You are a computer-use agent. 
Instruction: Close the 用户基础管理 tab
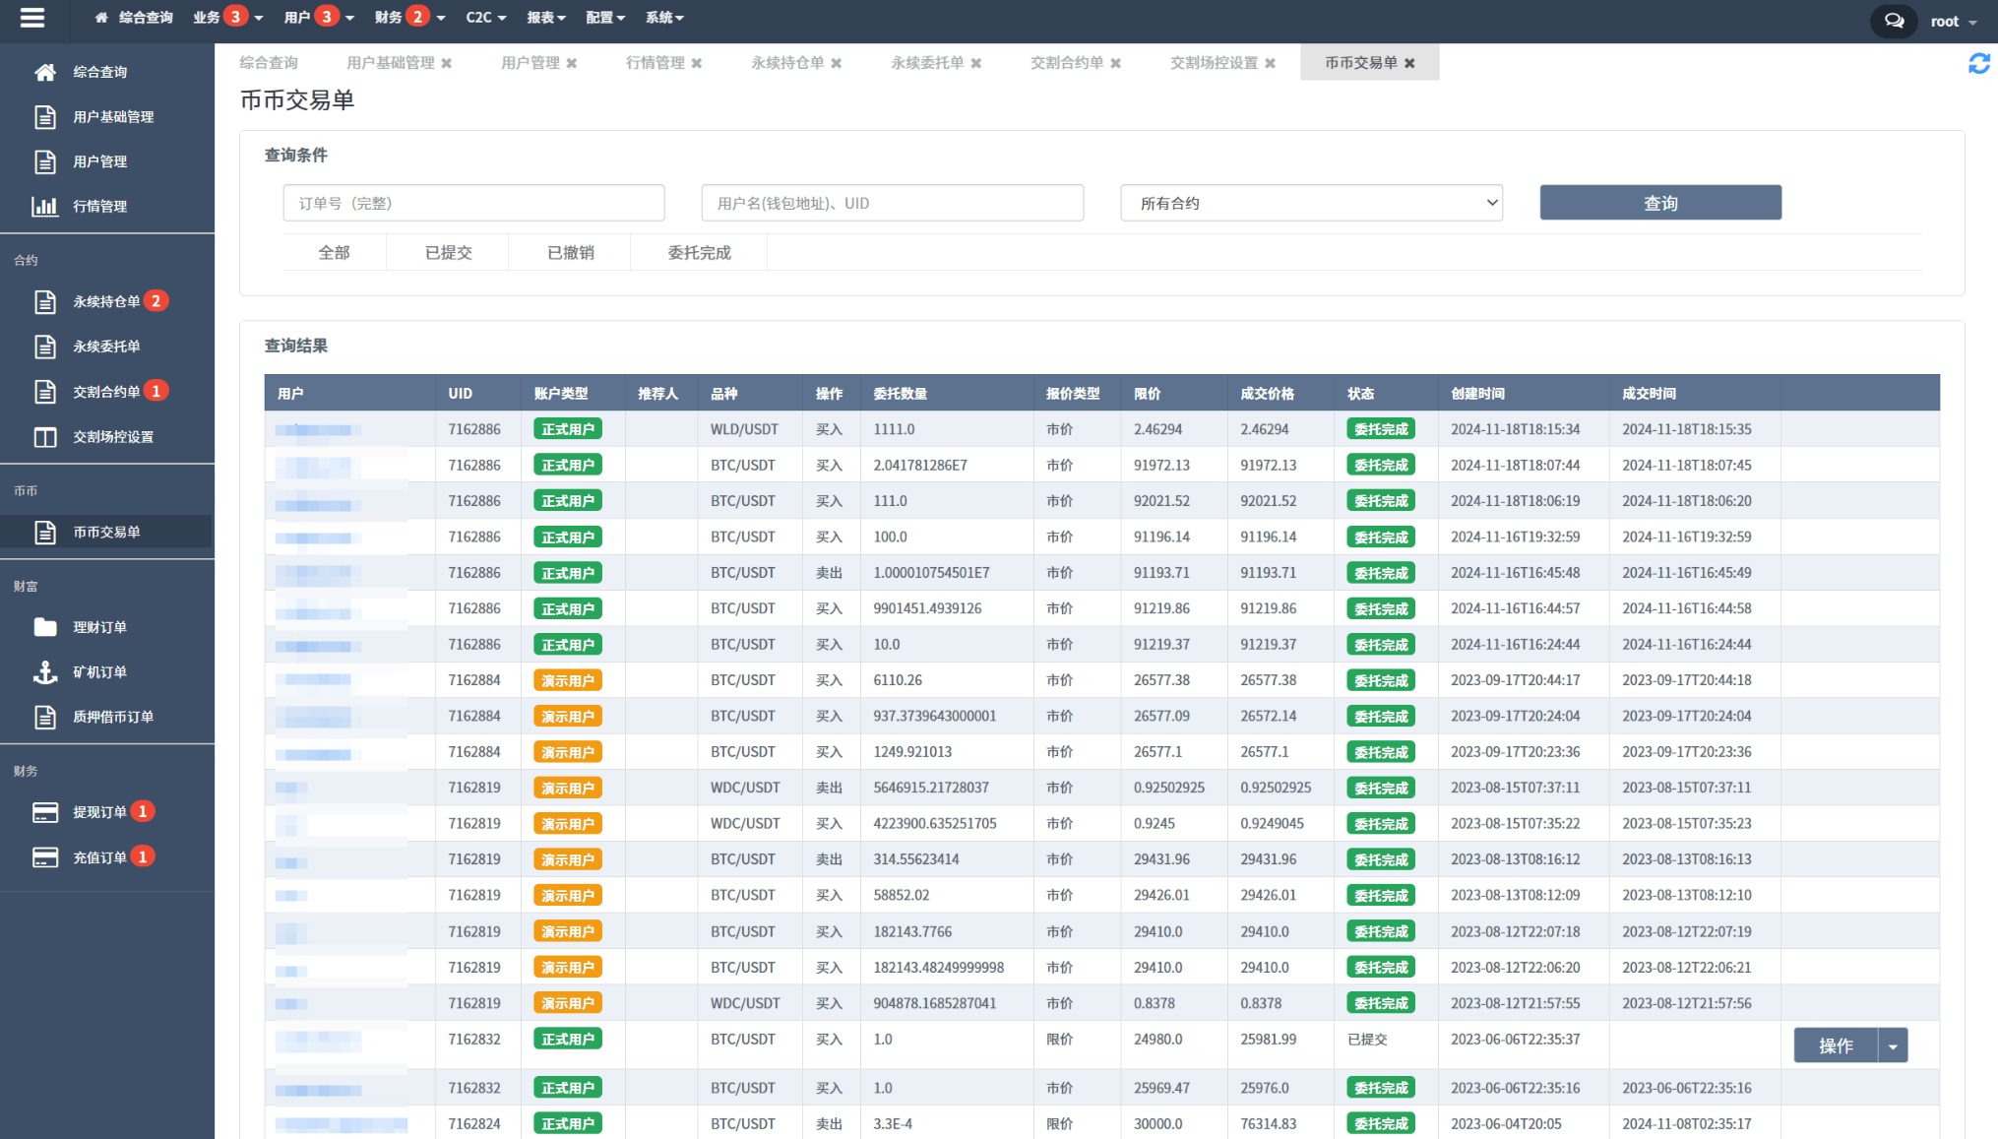(447, 63)
